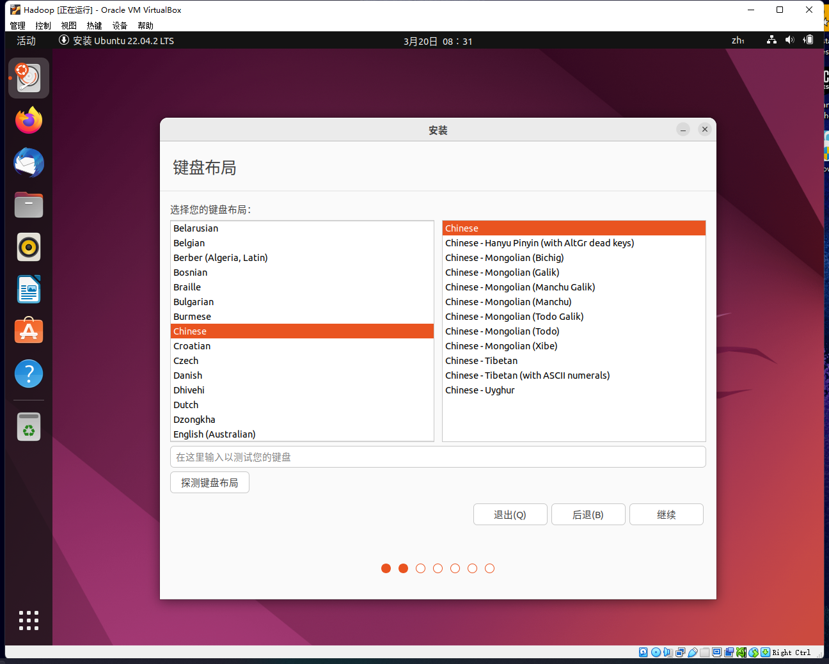Screen dimensions: 829x664
Task: Click the 继续 button
Action: (667, 514)
